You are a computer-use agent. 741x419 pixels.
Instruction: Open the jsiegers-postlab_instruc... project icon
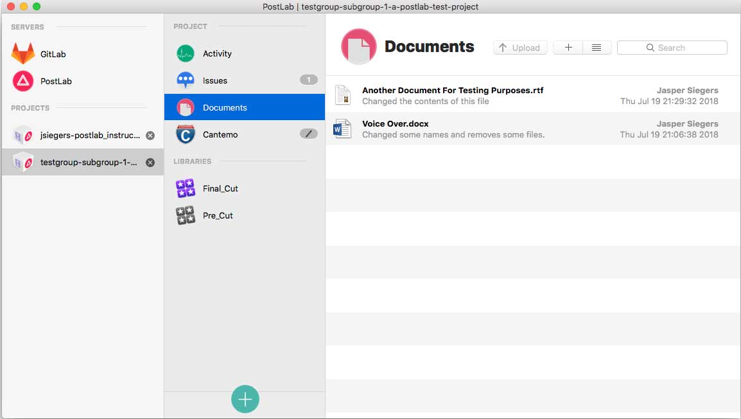22,135
